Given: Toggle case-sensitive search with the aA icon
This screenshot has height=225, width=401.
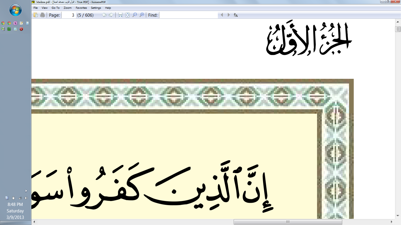Looking at the screenshot, I should click(x=235, y=15).
